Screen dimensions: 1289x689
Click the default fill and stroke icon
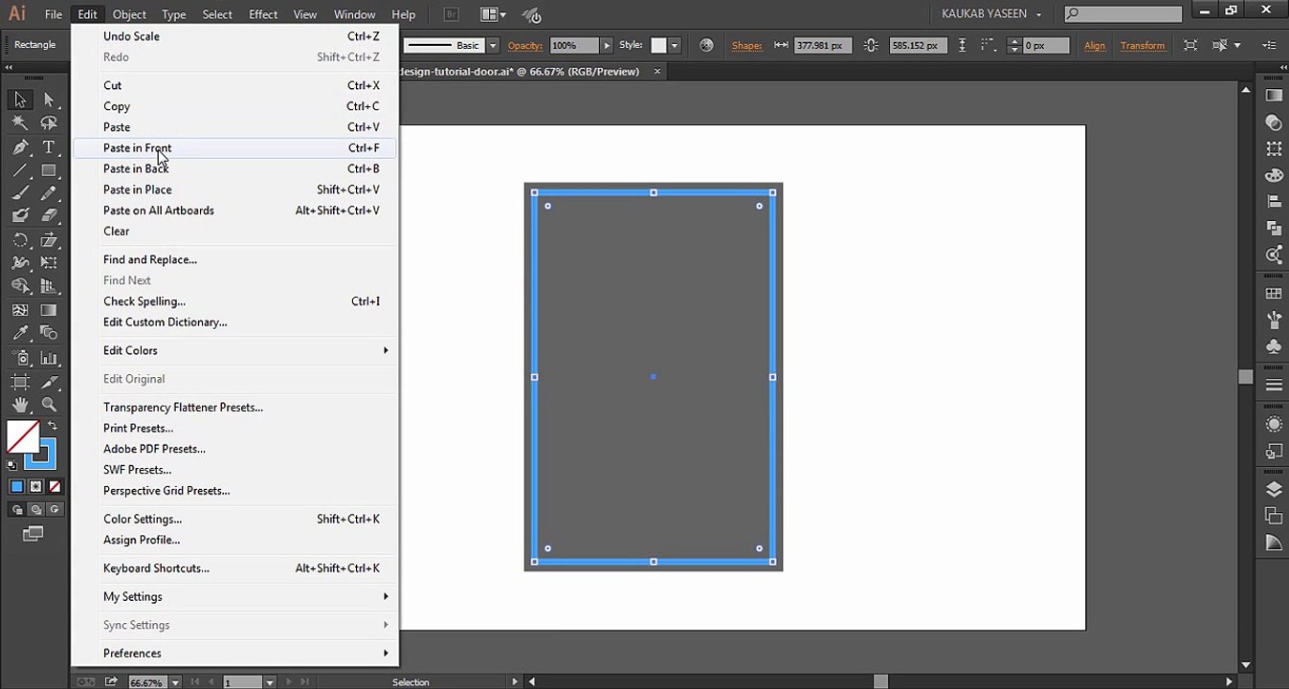pos(11,465)
